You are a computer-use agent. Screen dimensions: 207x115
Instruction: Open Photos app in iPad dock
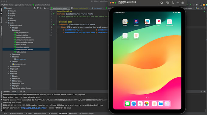click(146, 104)
